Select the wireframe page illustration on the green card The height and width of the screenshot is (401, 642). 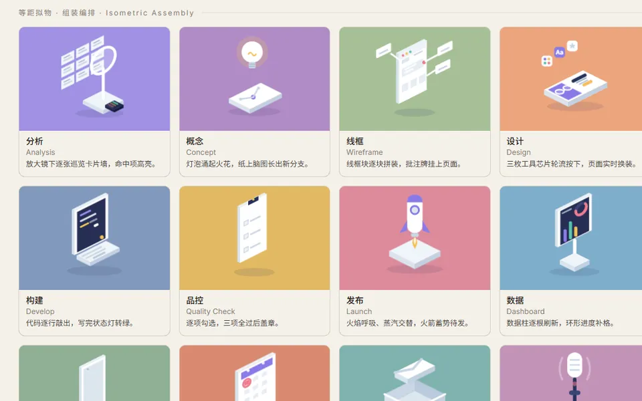click(411, 72)
